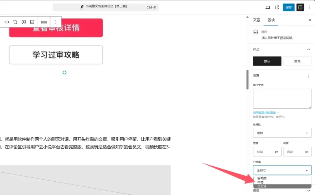Open block toolbar more options menu
This screenshot has height=195, width=315.
(56, 22)
